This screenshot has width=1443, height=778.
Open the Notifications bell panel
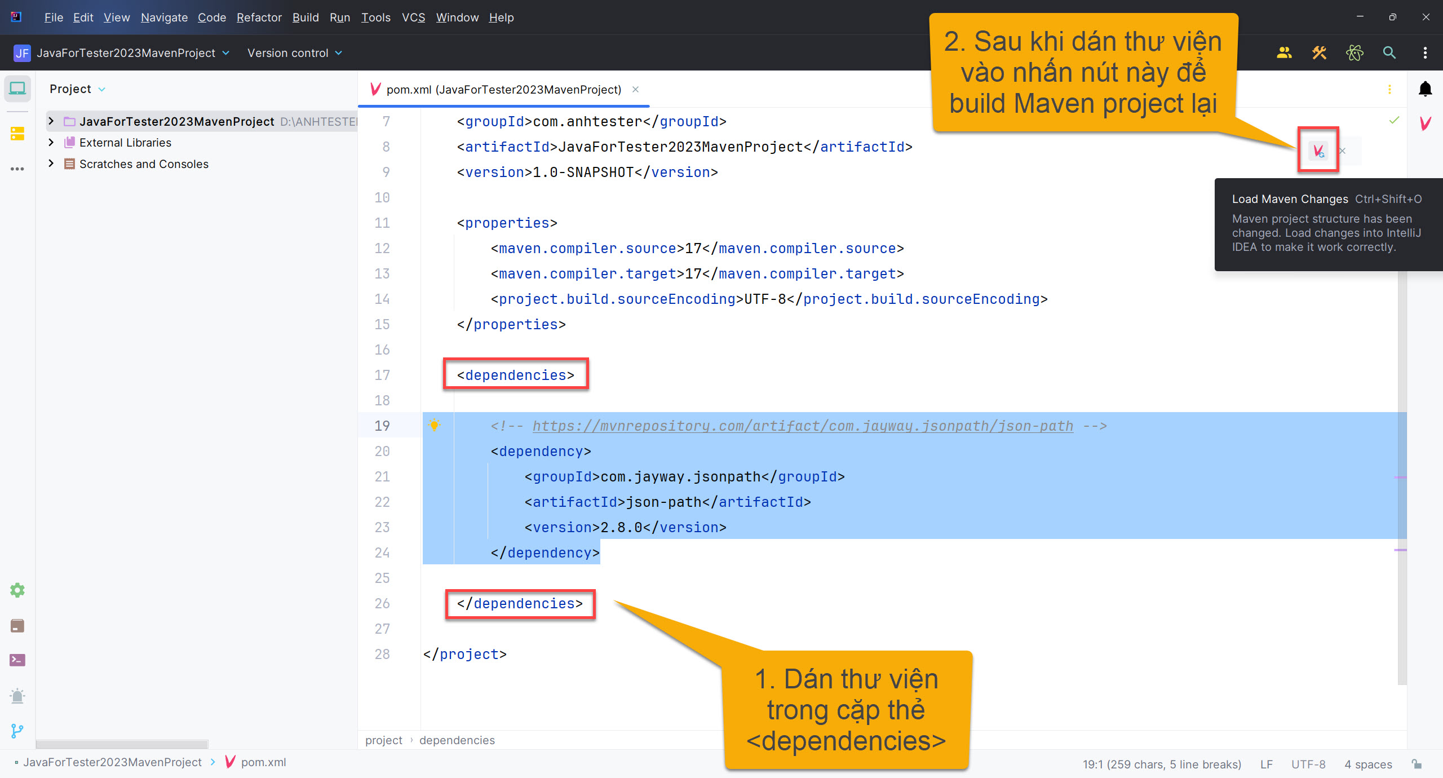tap(1426, 89)
